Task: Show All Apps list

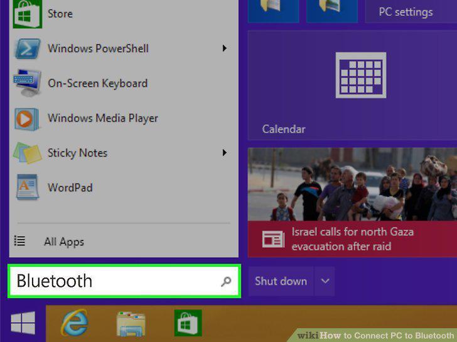Action: [64, 242]
